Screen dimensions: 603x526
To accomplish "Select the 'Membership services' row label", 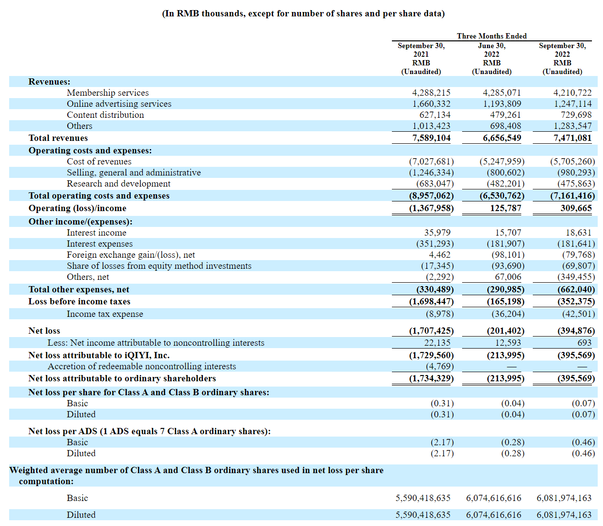I will click(108, 93).
